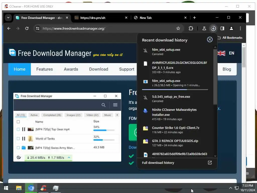Open Chrome Labs flask icon
Image resolution: width=257 pixels, height=193 pixels.
[204, 28]
